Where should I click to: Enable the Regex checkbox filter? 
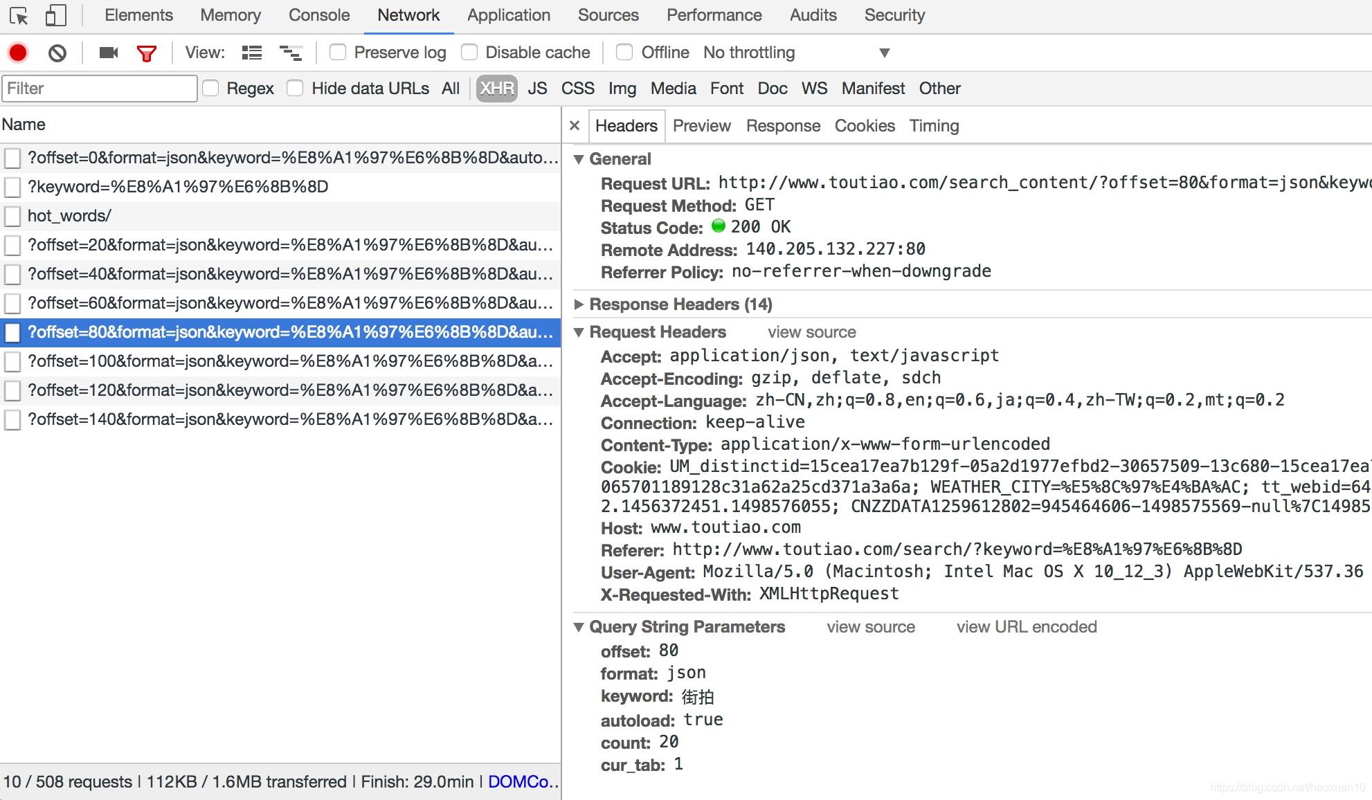210,88
